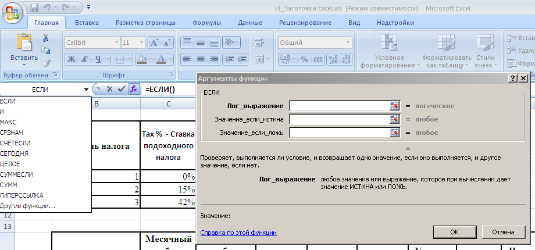Click the dialog help question mark button

[512, 78]
